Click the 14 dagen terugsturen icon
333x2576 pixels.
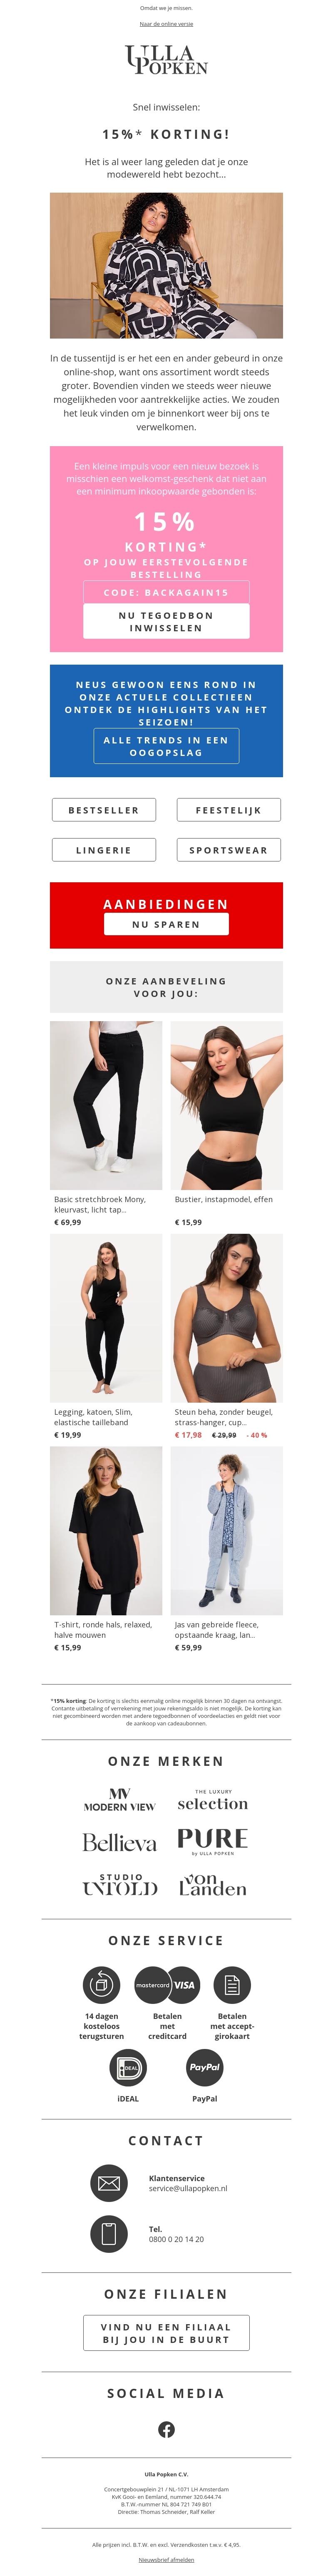pos(101,1985)
